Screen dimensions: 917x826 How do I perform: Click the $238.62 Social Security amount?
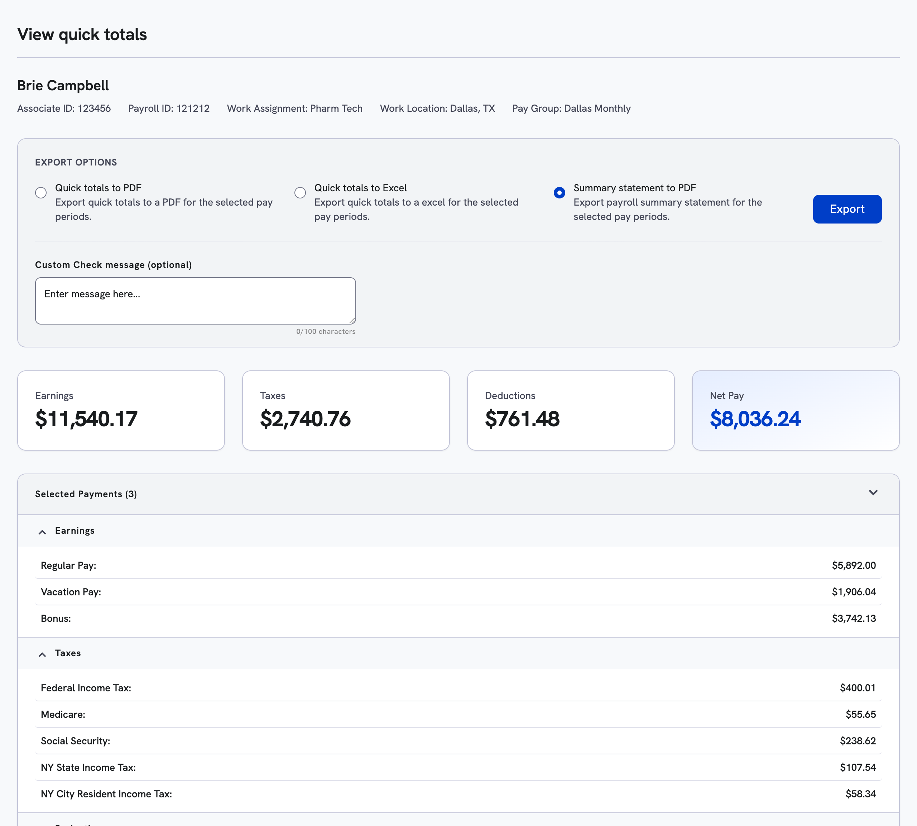(x=858, y=741)
